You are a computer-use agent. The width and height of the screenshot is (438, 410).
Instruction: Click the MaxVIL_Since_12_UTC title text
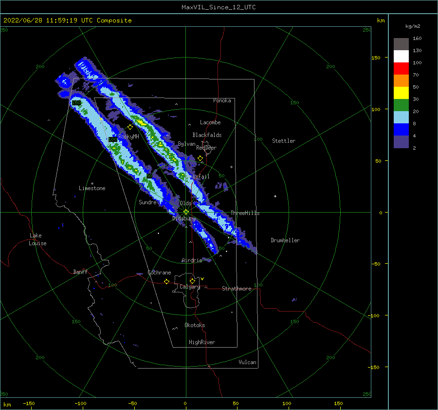219,7
